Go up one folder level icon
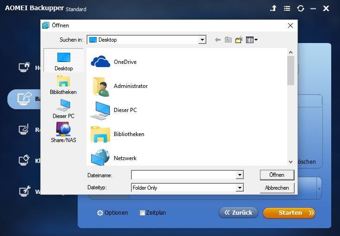 tap(228, 40)
